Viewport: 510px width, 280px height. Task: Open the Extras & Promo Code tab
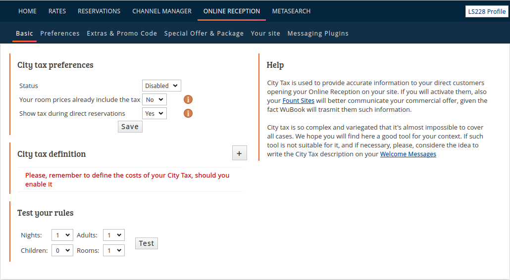click(122, 34)
